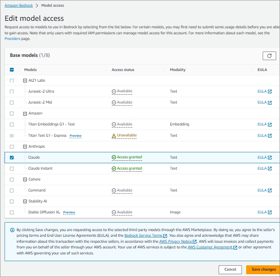Click the Access granted status text for Claude
This screenshot has height=277, width=280.
(x=129, y=157)
